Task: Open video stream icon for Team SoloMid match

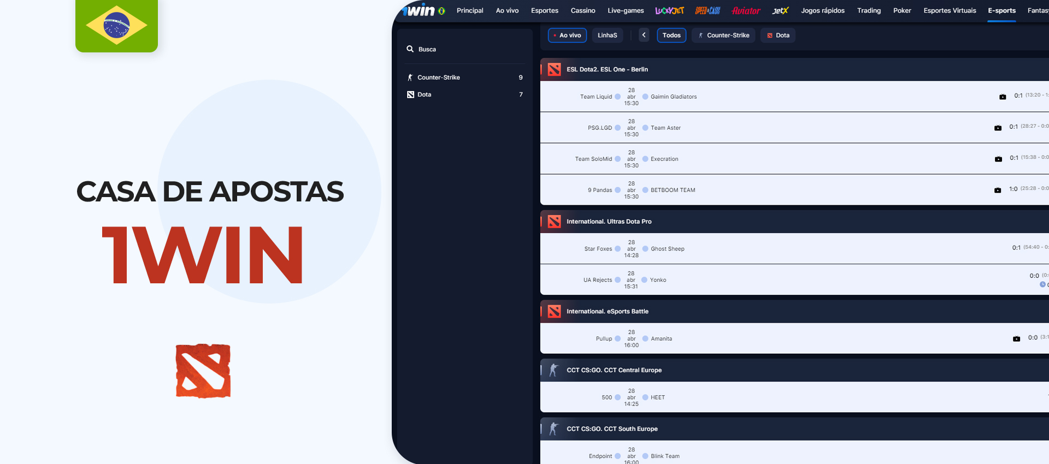Action: [x=998, y=159]
